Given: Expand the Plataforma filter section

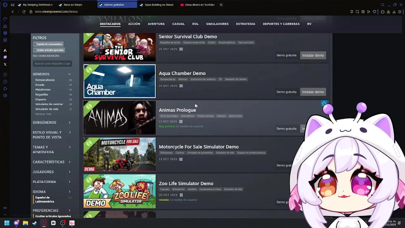Looking at the screenshot, I should tap(52, 182).
